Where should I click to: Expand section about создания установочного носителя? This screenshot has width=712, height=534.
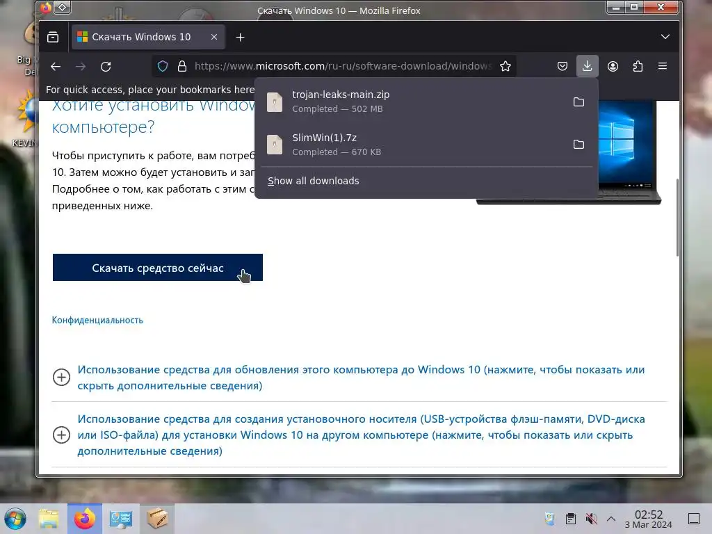61,435
